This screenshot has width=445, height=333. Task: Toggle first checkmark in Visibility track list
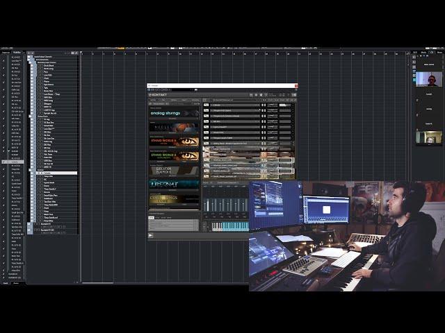coord(3,60)
